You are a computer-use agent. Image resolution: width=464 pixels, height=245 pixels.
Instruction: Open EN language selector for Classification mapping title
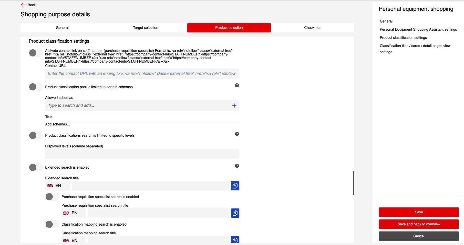tap(74, 240)
